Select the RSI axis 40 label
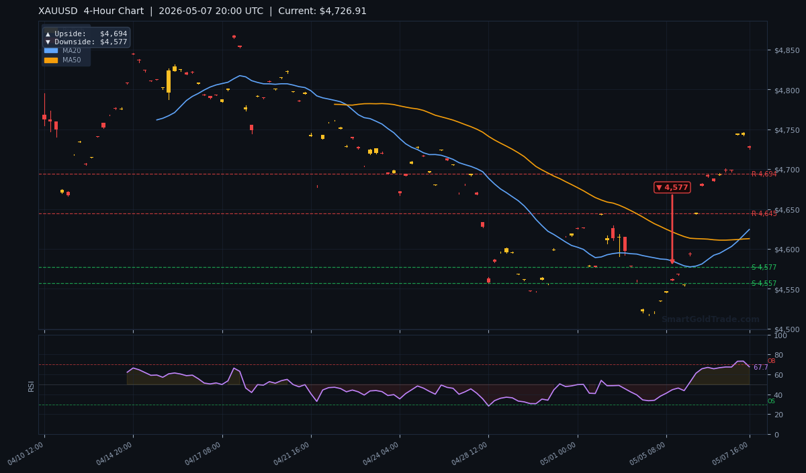Viewport: 806px width, 473px height. tap(778, 395)
